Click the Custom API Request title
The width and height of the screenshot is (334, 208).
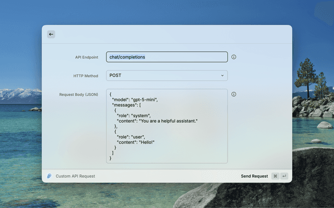click(75, 176)
